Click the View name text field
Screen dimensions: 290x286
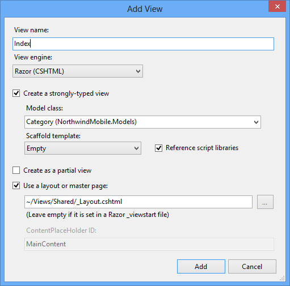pos(143,44)
